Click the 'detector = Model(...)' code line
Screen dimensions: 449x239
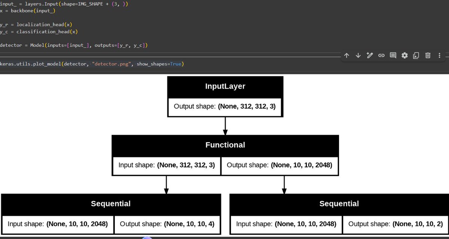pyautogui.click(x=74, y=46)
